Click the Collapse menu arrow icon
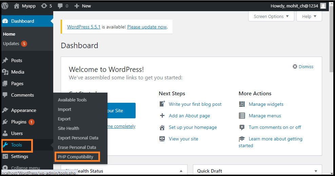Image resolution: width=335 pixels, height=176 pixels. click(x=5, y=168)
